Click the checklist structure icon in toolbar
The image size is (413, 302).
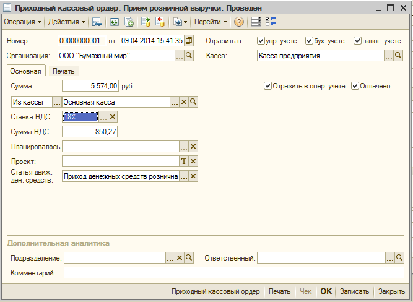click(x=271, y=22)
